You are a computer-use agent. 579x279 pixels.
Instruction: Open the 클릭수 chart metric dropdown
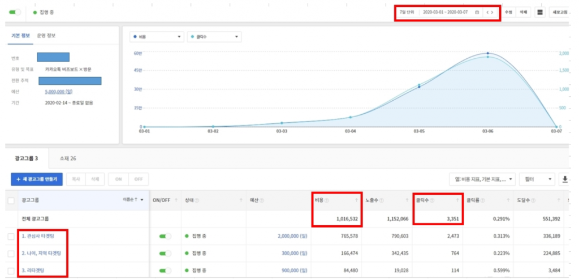pyautogui.click(x=214, y=37)
